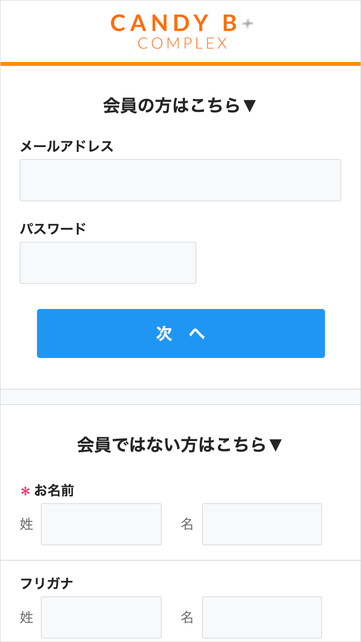Click the 姓 label in フリガナ row
Viewport: 361px width, 642px height.
coord(26,617)
